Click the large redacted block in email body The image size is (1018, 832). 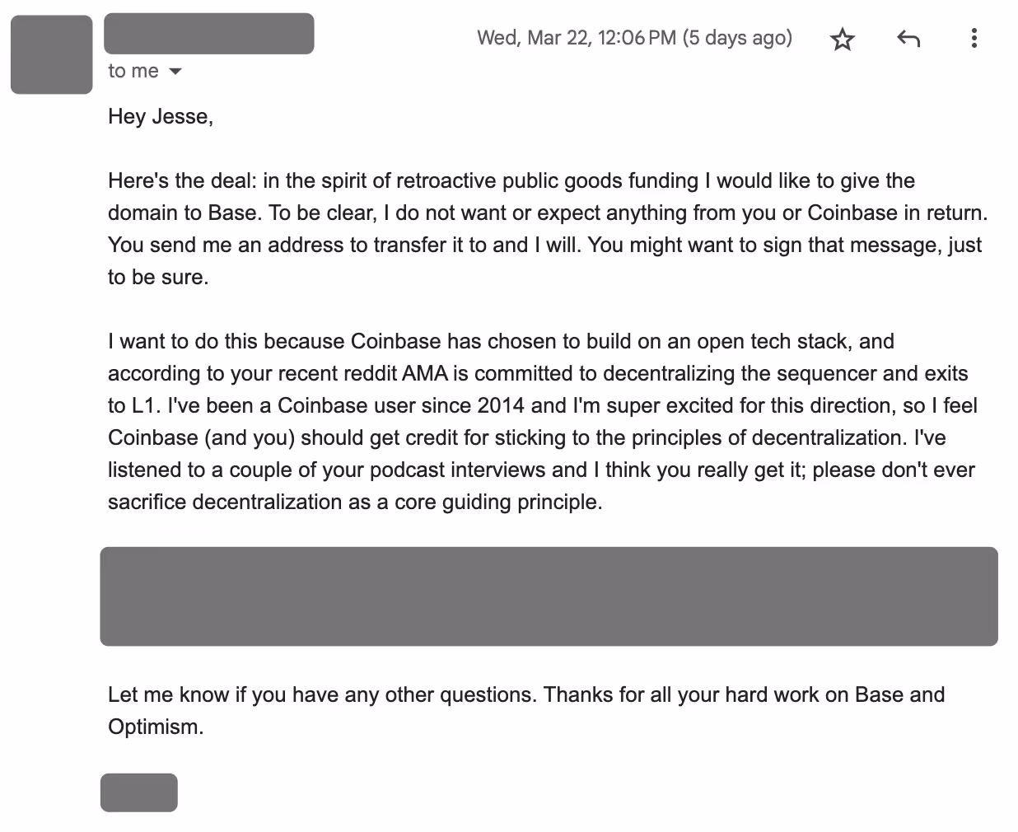549,596
